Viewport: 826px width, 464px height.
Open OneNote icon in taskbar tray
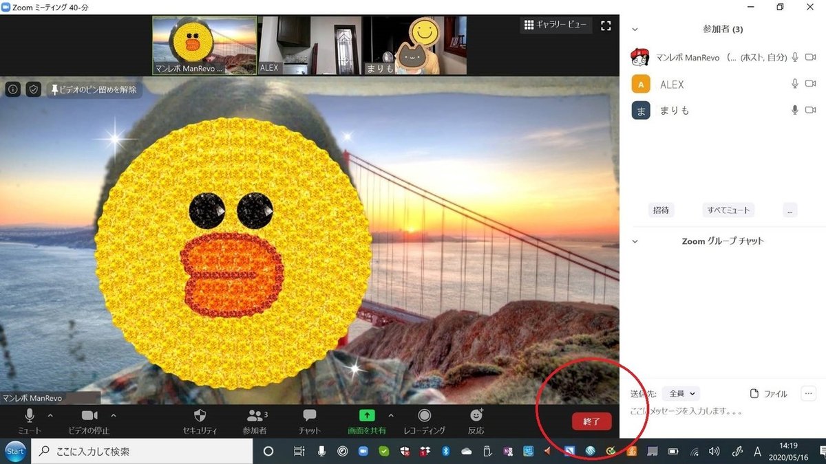[x=508, y=452]
